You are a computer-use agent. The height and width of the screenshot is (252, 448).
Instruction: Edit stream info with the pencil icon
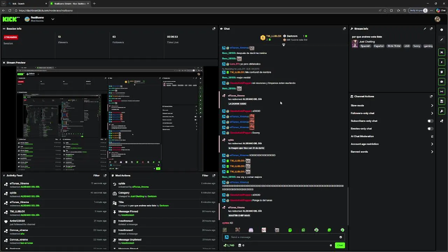(x=425, y=29)
